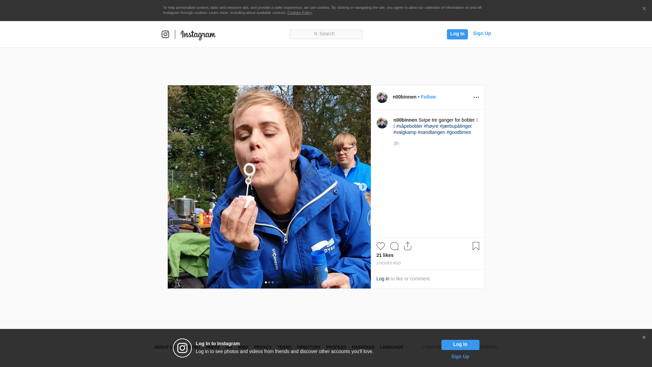Share the post using share icon
652x367 pixels.
pos(407,246)
